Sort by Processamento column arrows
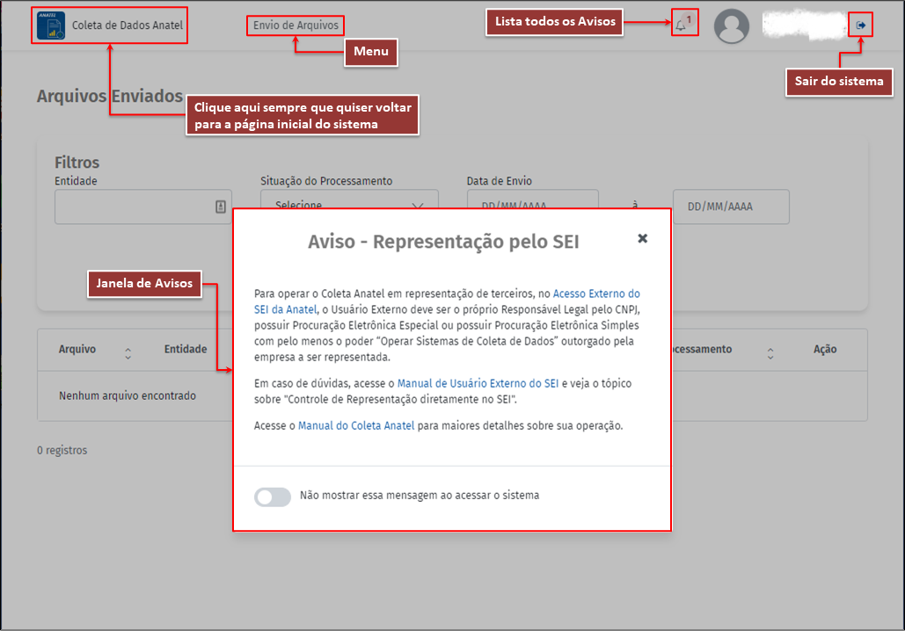905x631 pixels. tap(770, 353)
